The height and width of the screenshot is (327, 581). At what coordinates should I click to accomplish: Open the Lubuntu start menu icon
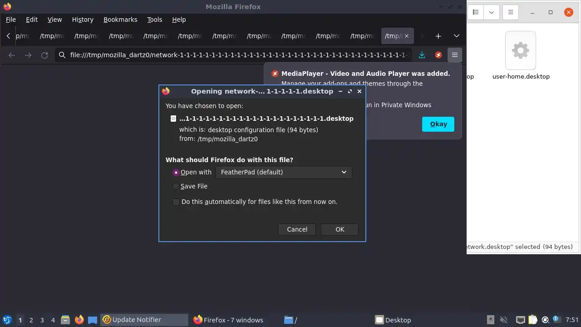tap(7, 320)
